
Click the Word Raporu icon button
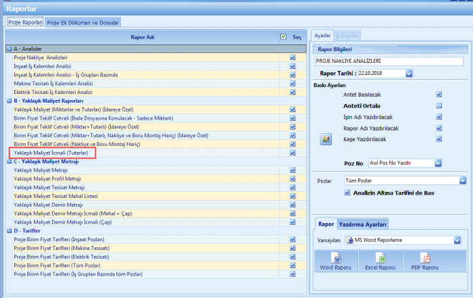pyautogui.click(x=336, y=262)
